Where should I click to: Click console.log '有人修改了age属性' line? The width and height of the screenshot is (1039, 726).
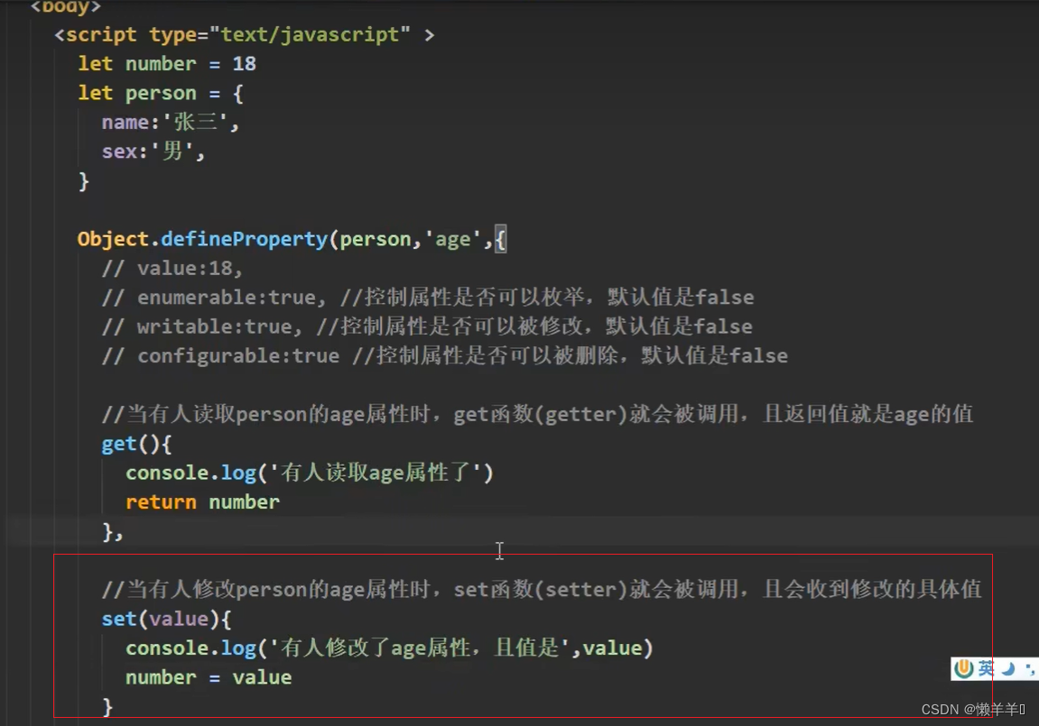[x=390, y=648]
